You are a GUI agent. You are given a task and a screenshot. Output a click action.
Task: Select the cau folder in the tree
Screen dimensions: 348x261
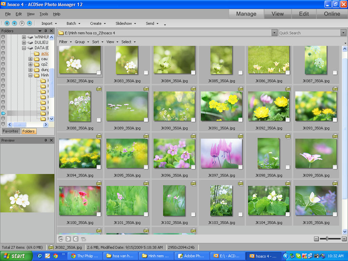coord(44,59)
